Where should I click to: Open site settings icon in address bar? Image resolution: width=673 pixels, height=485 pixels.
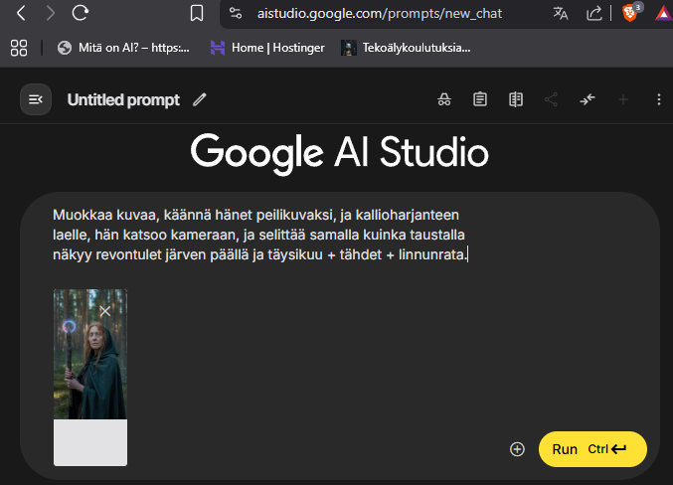click(x=236, y=13)
